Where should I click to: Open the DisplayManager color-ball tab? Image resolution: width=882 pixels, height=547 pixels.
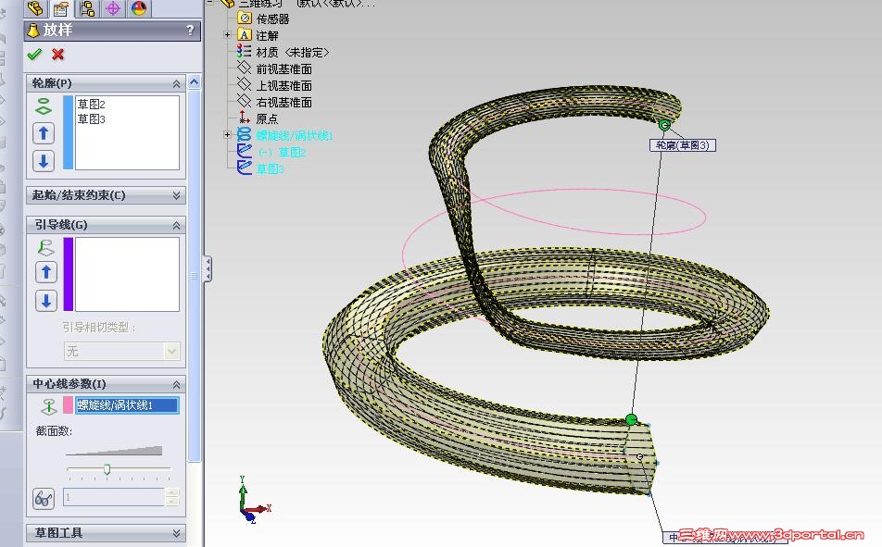point(138,8)
